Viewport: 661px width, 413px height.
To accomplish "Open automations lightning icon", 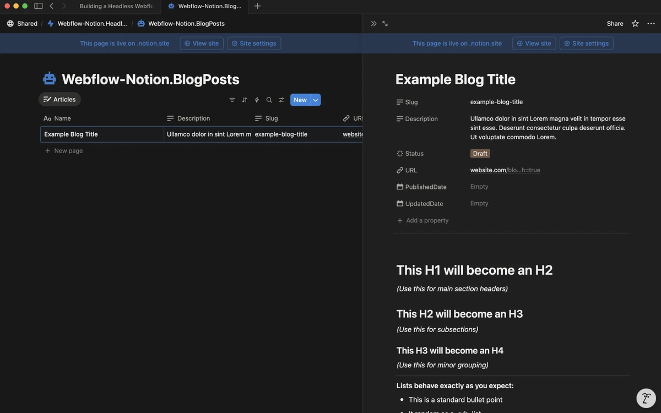I will click(x=257, y=100).
